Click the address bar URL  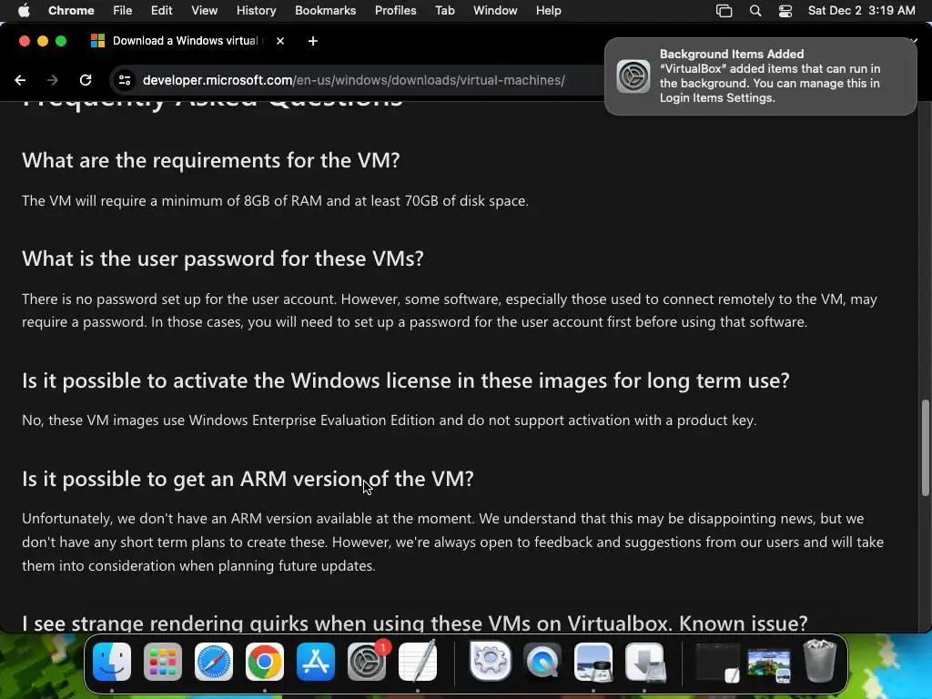(x=354, y=80)
